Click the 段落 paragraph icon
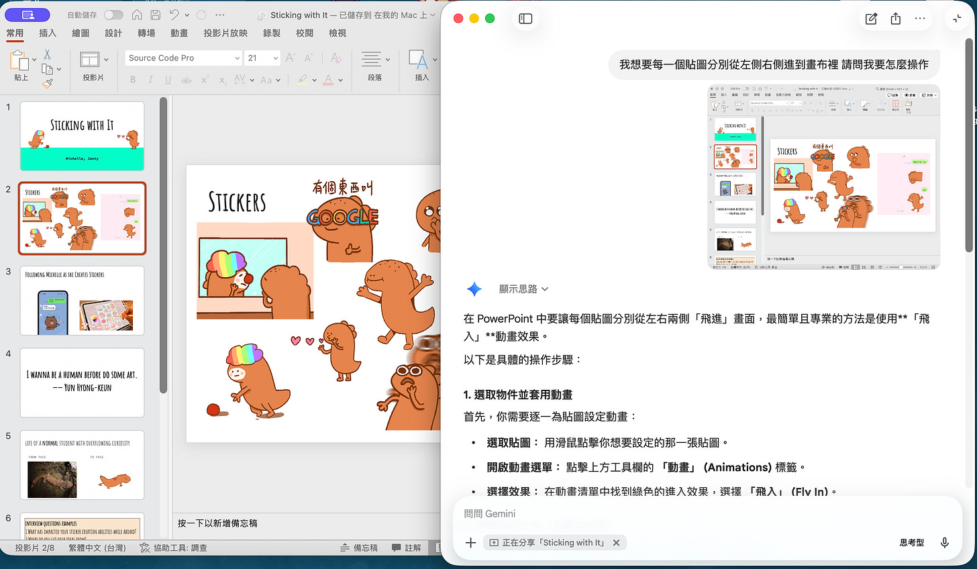This screenshot has width=977, height=569. [x=371, y=60]
